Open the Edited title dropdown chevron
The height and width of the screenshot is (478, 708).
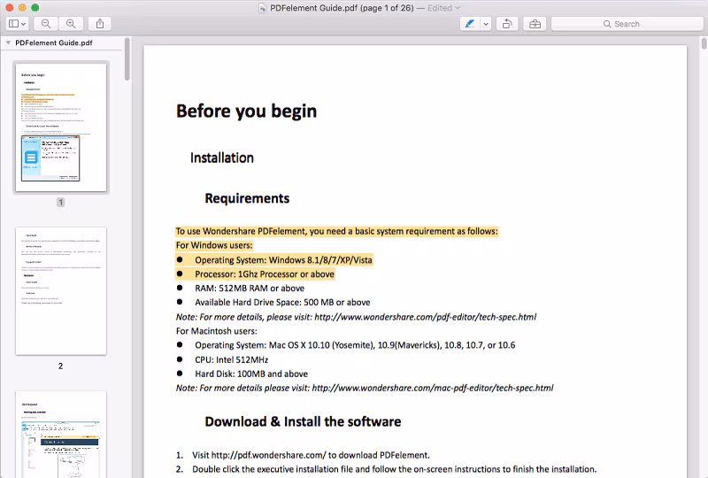458,8
